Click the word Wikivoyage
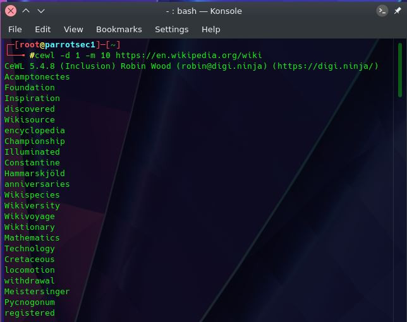Viewport: 407px width, 322px height. pos(30,216)
